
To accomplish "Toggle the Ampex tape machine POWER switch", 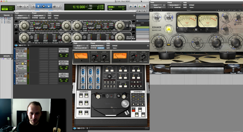I will pos(104,96).
